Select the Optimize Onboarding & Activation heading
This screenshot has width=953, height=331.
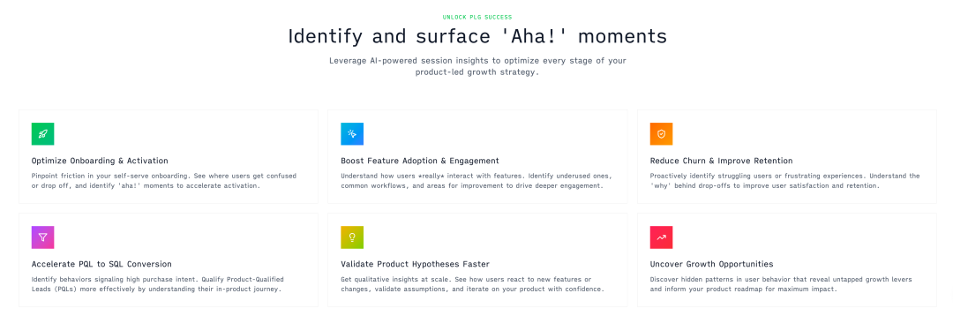click(x=100, y=161)
